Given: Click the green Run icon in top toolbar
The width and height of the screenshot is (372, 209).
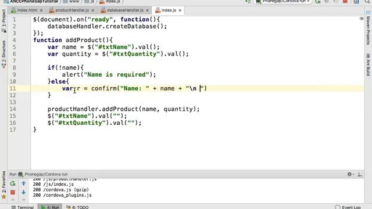Looking at the screenshot, I should [318, 1].
